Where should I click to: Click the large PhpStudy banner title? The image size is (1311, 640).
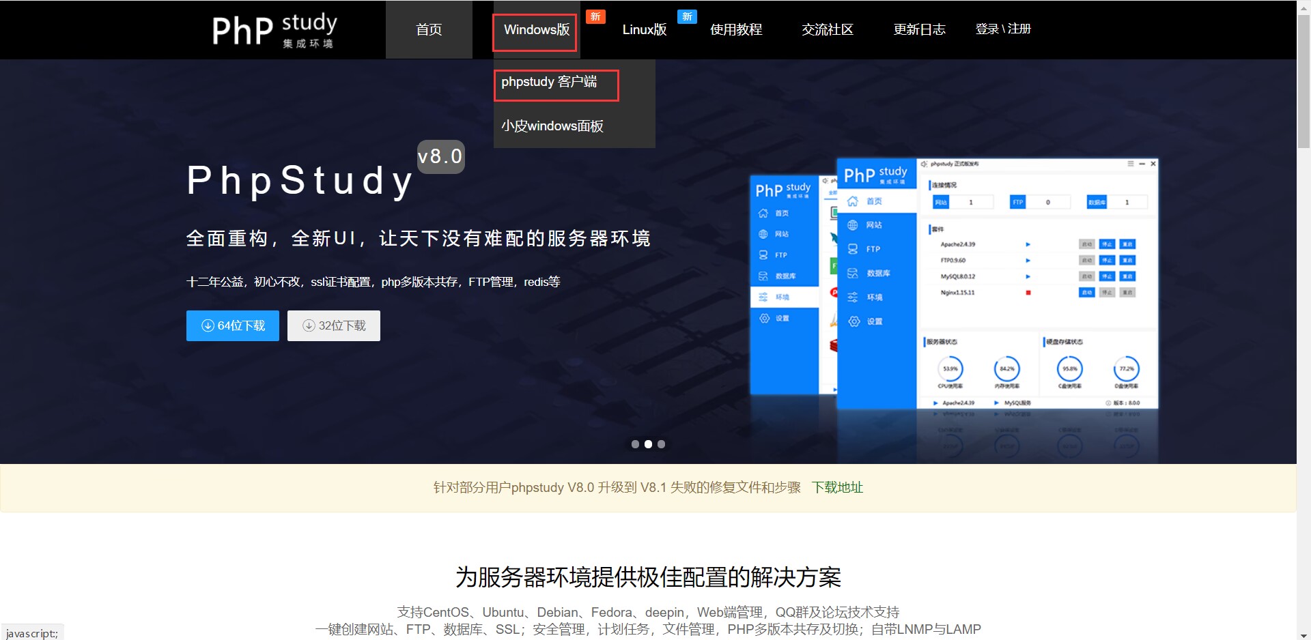click(x=300, y=181)
